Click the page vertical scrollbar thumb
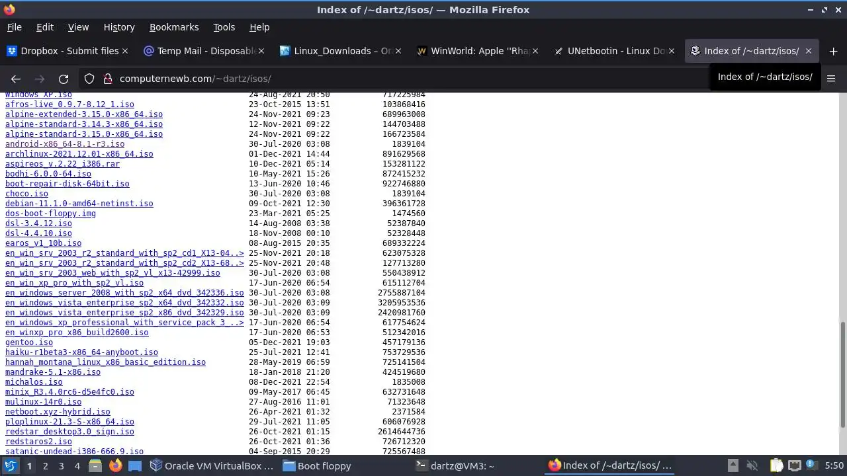This screenshot has width=847, height=476. pos(842,374)
